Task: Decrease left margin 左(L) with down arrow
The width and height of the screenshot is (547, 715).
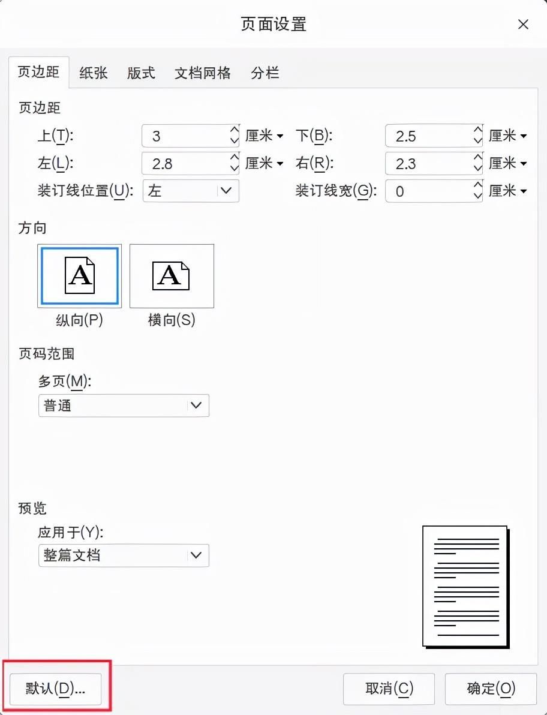Action: [x=235, y=169]
